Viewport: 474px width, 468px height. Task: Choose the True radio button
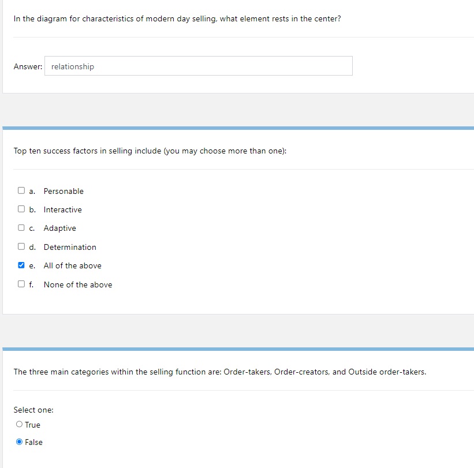click(x=20, y=424)
